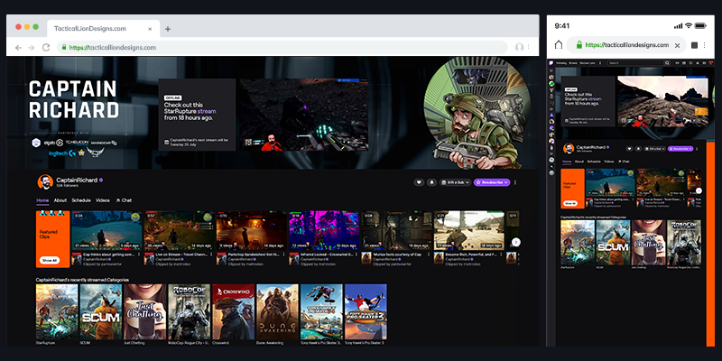Click CaptainRichard's round avatar in desktop view
The image size is (722, 361).
[x=45, y=182]
